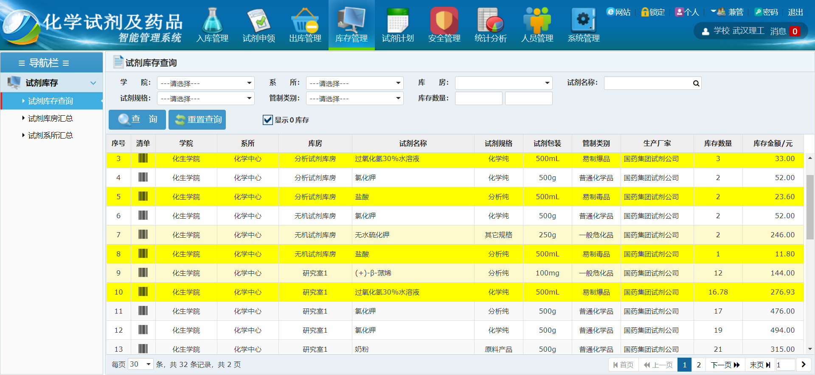
Task: Click (+)-β-蒎烯 in row 9
Action: tap(373, 273)
